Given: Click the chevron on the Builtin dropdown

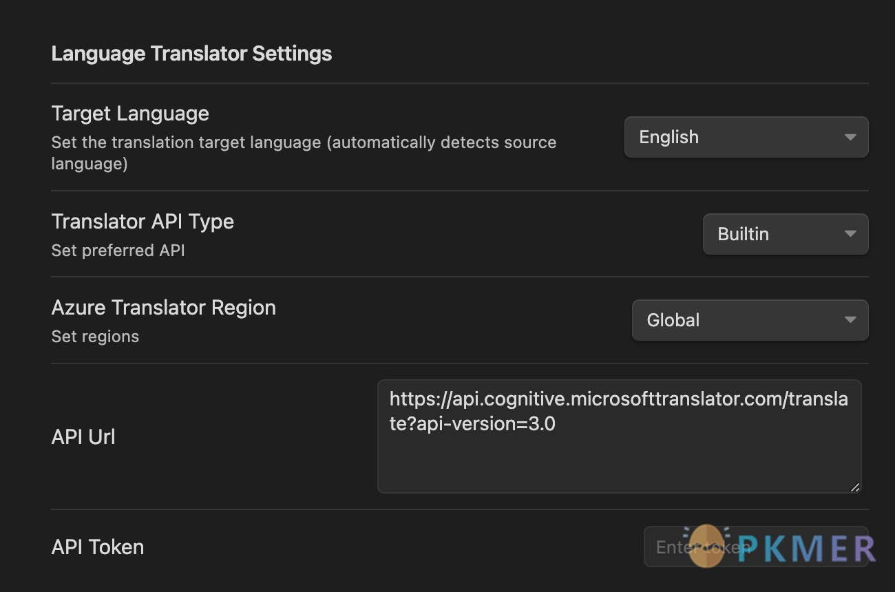Looking at the screenshot, I should [852, 234].
